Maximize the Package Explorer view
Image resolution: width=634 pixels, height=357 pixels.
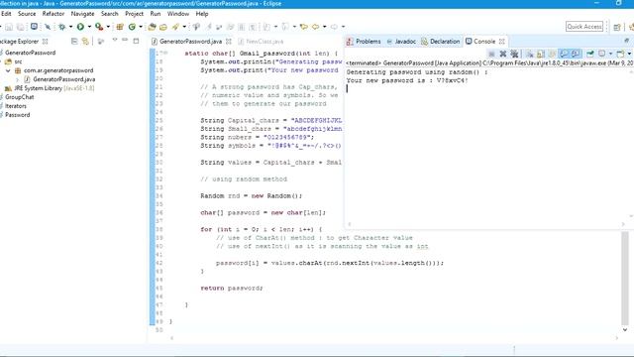click(136, 41)
